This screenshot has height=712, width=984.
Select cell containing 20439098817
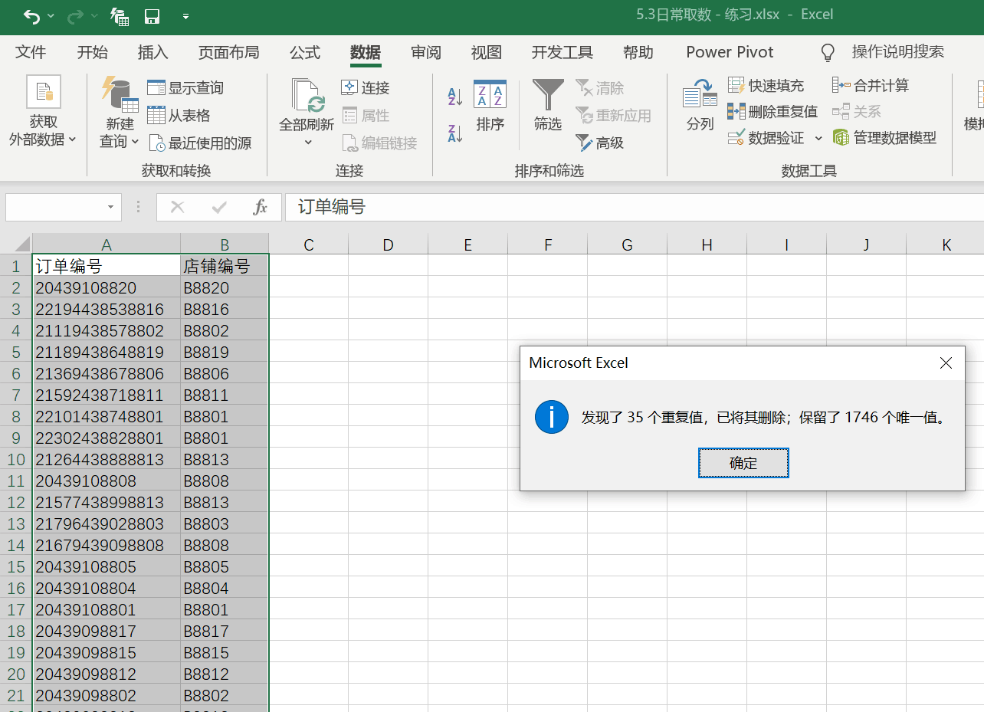click(107, 632)
